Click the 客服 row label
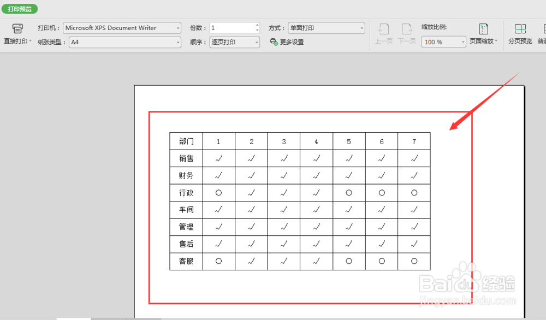The width and height of the screenshot is (546, 320). tap(186, 261)
